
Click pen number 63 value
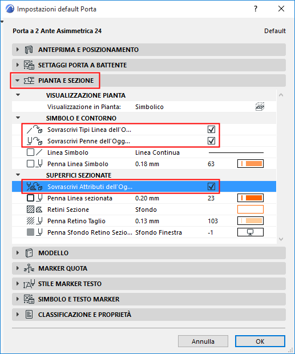[211, 164]
